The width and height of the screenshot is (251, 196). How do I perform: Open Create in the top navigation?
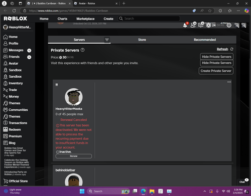pyautogui.click(x=108, y=19)
